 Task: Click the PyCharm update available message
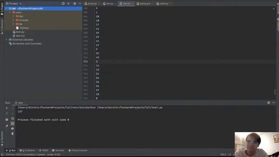click(33, 154)
